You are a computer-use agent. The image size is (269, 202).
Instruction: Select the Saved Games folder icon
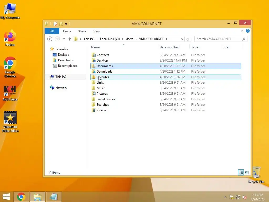[94, 99]
